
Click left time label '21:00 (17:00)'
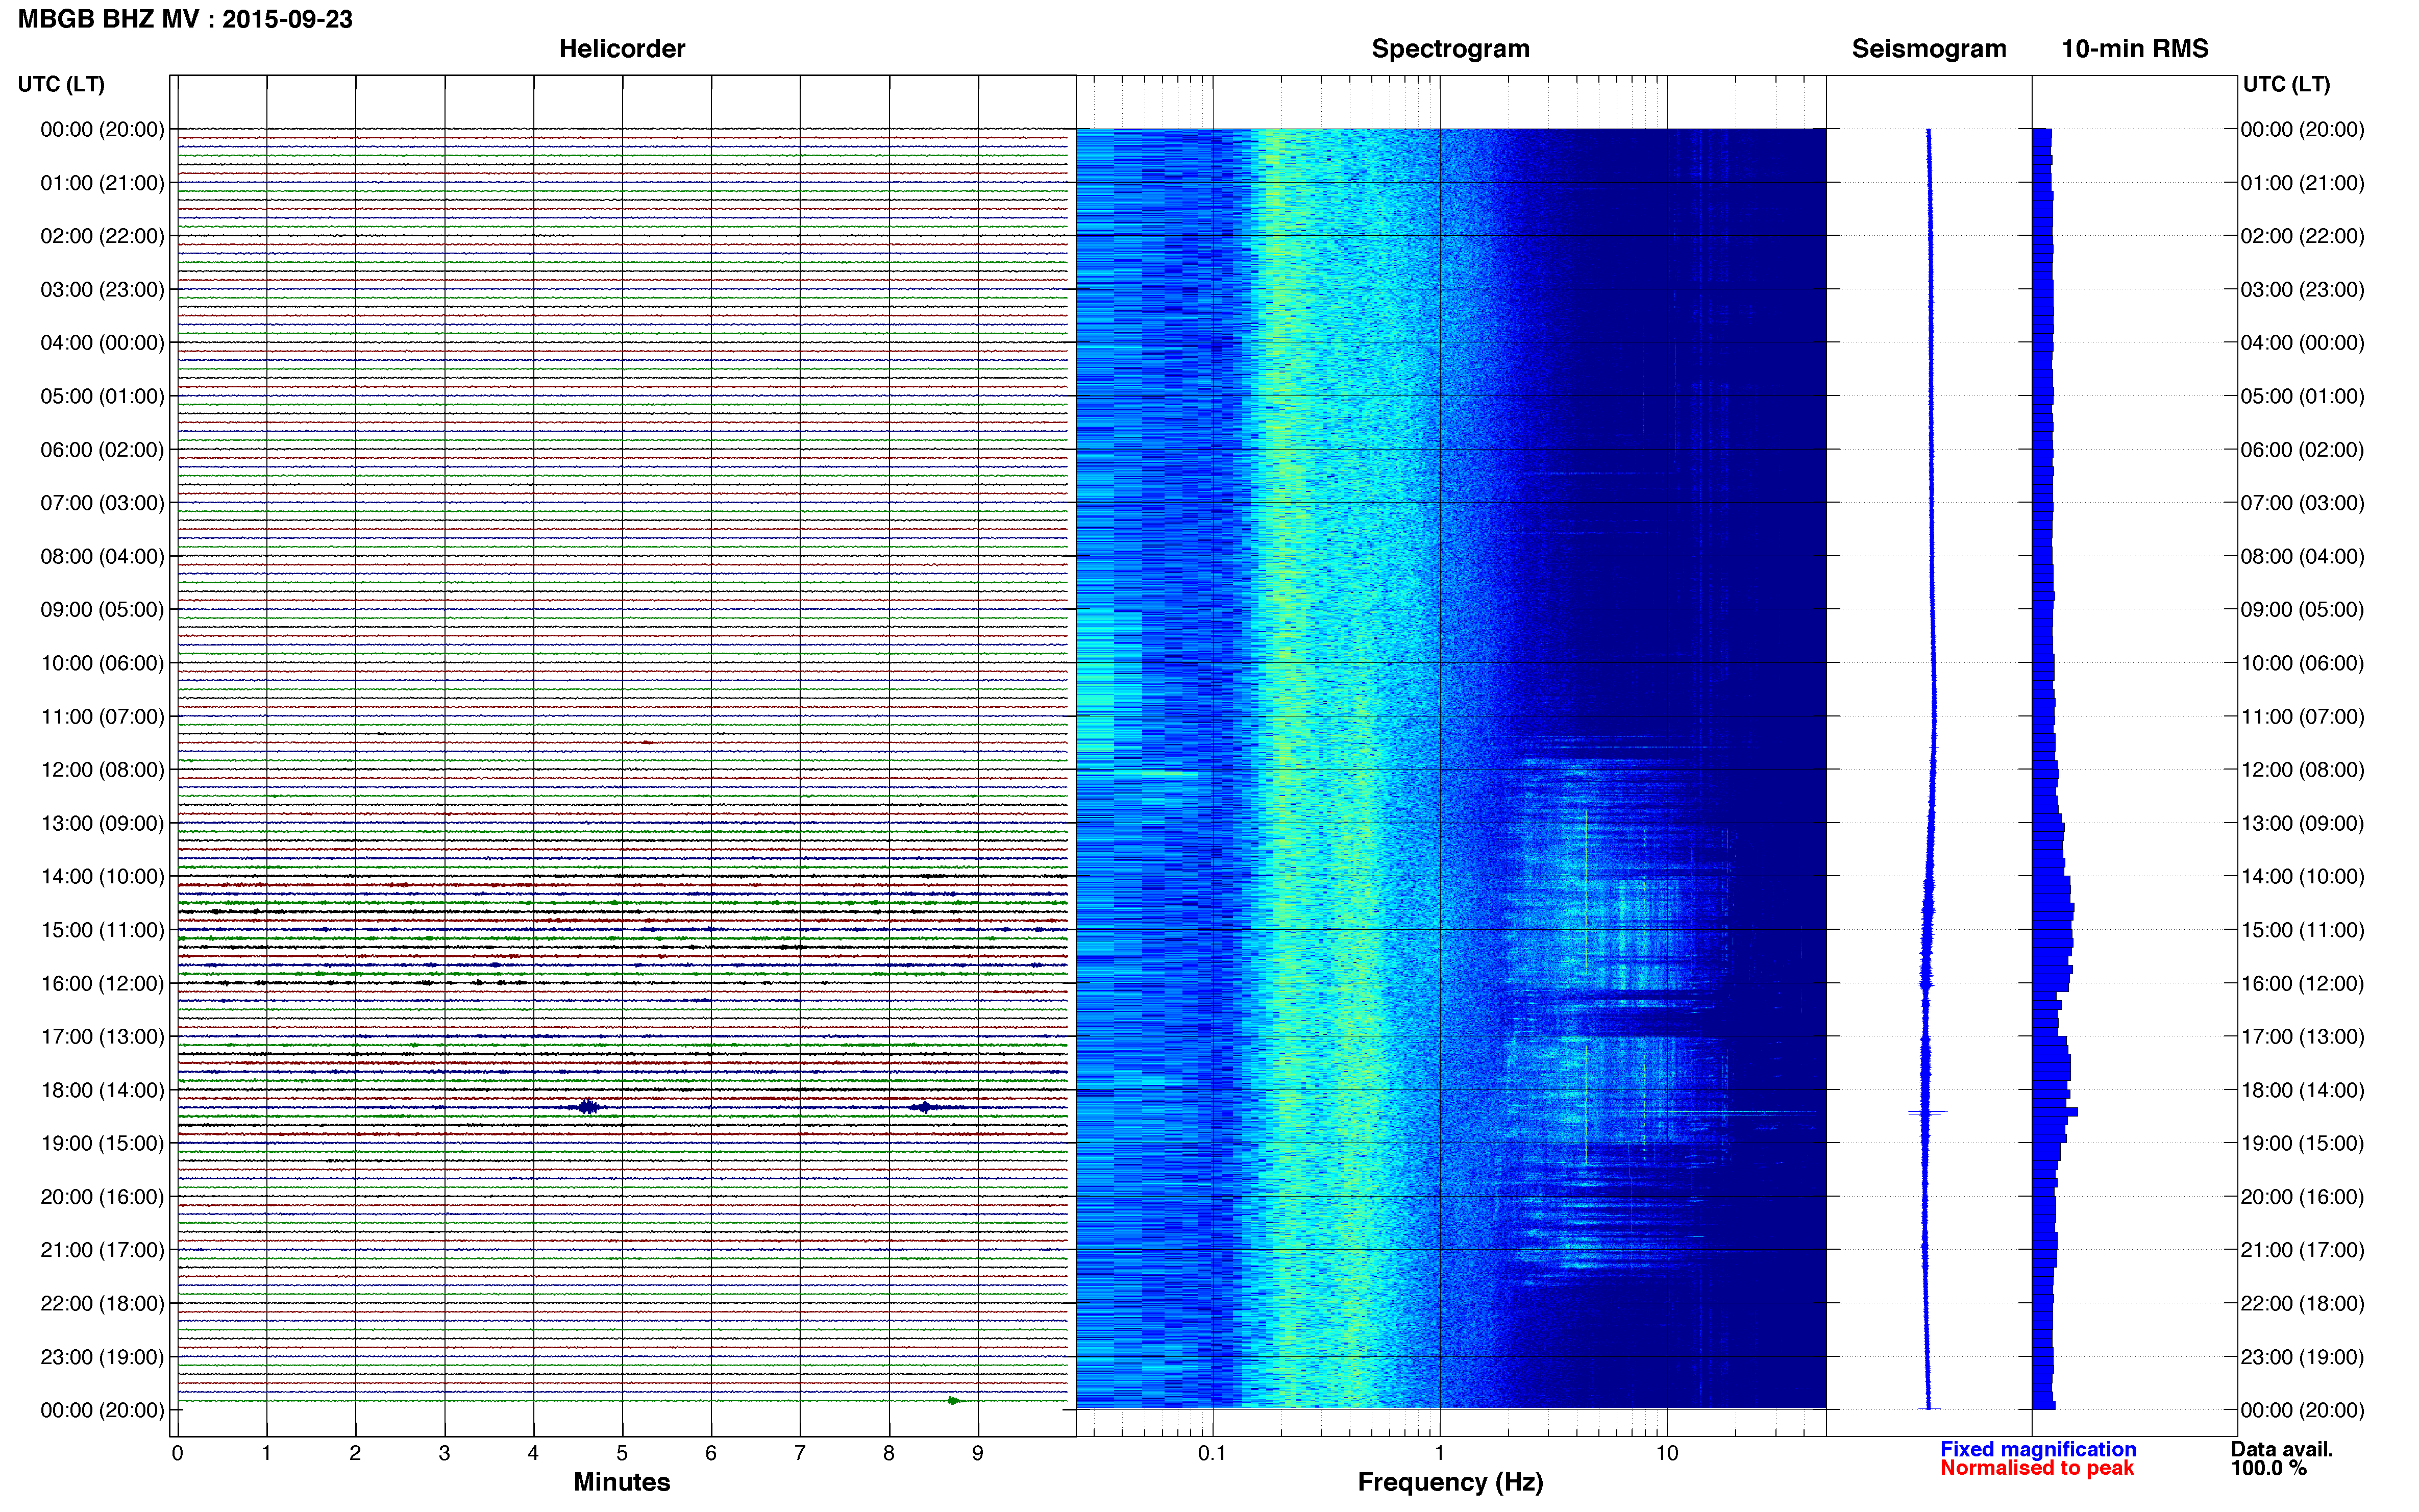102,1250
